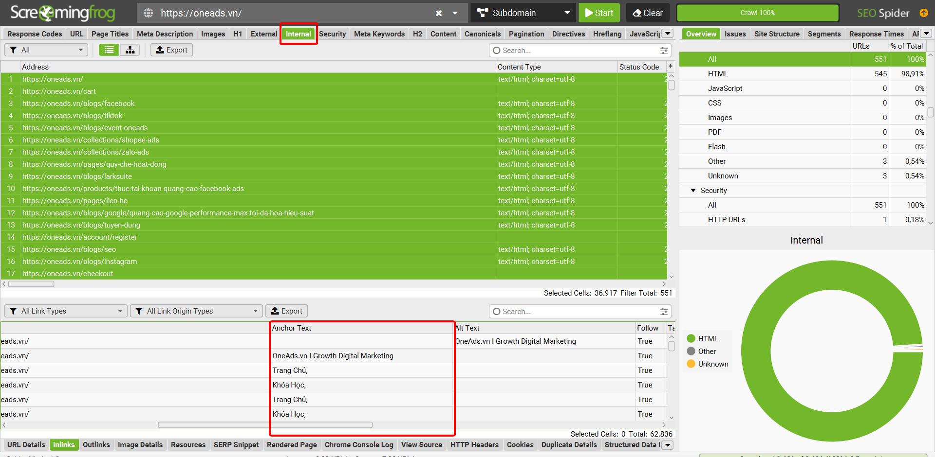The image size is (935, 457).
Task: Sort by Anchor Text column header
Action: 362,328
